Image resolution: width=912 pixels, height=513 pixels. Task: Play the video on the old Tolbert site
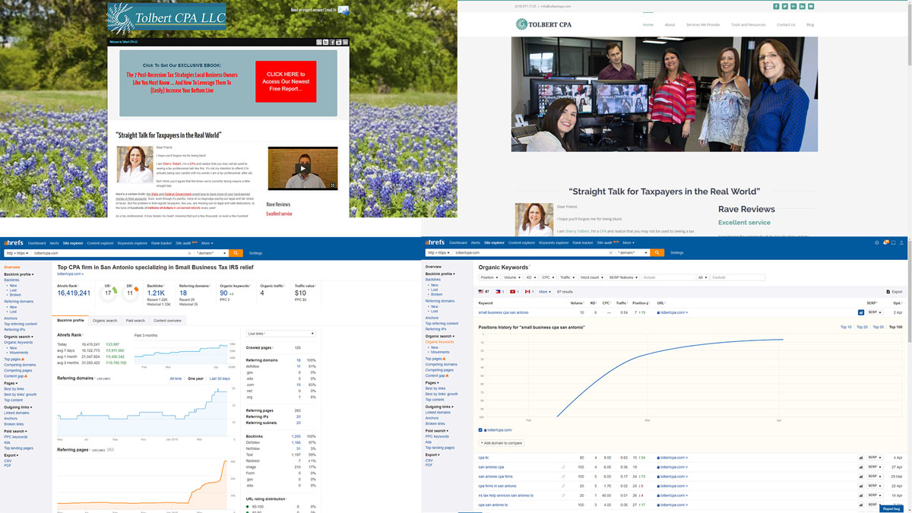302,168
